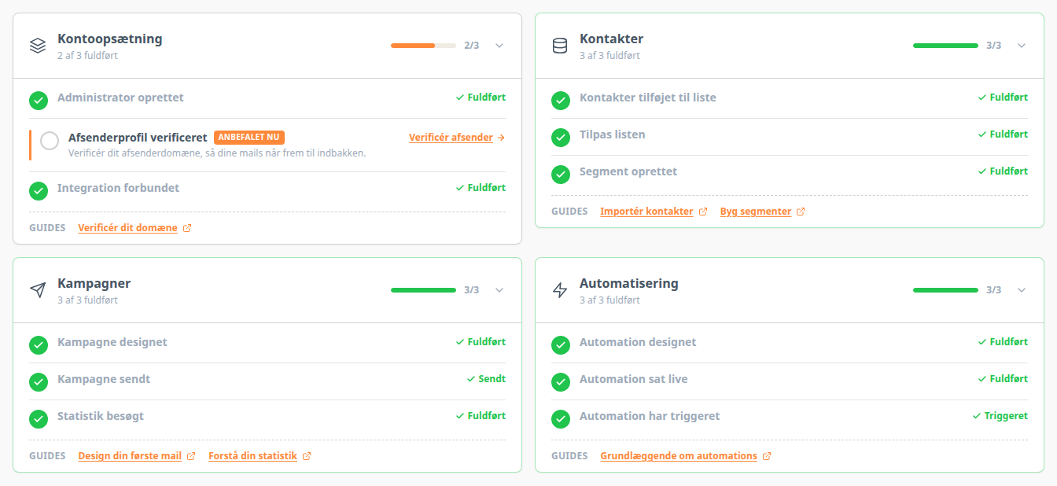Click the 3/3 progress count in Kampagner
The height and width of the screenshot is (486, 1057).
coord(471,290)
